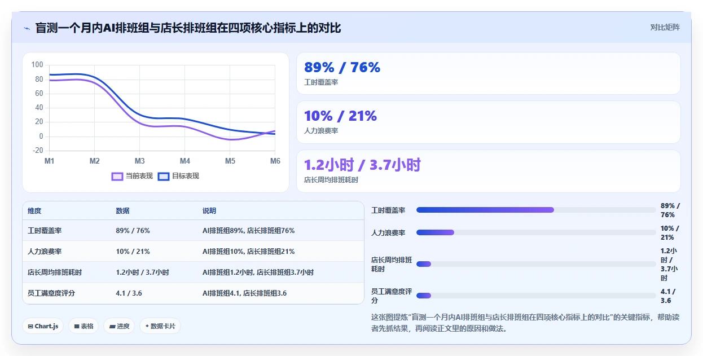Click the 说明 column header
The width and height of the screenshot is (703, 356).
[209, 211]
